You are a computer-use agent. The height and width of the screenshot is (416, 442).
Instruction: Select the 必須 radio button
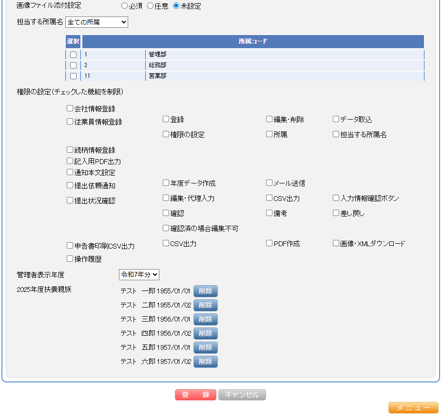point(124,6)
